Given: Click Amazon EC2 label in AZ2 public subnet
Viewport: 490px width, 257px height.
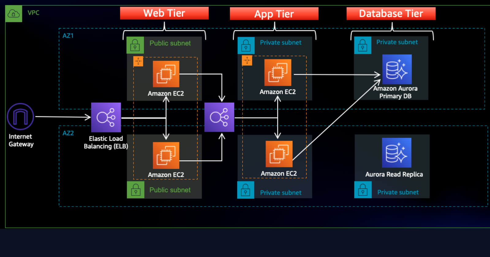Looking at the screenshot, I should point(166,175).
